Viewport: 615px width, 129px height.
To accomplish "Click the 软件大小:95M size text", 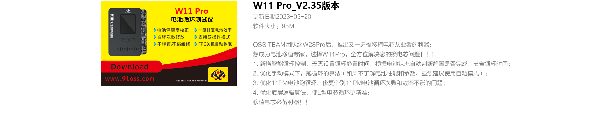I will click(x=274, y=26).
